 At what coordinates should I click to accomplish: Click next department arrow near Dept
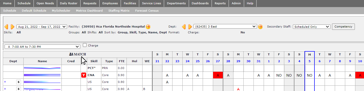190,27
